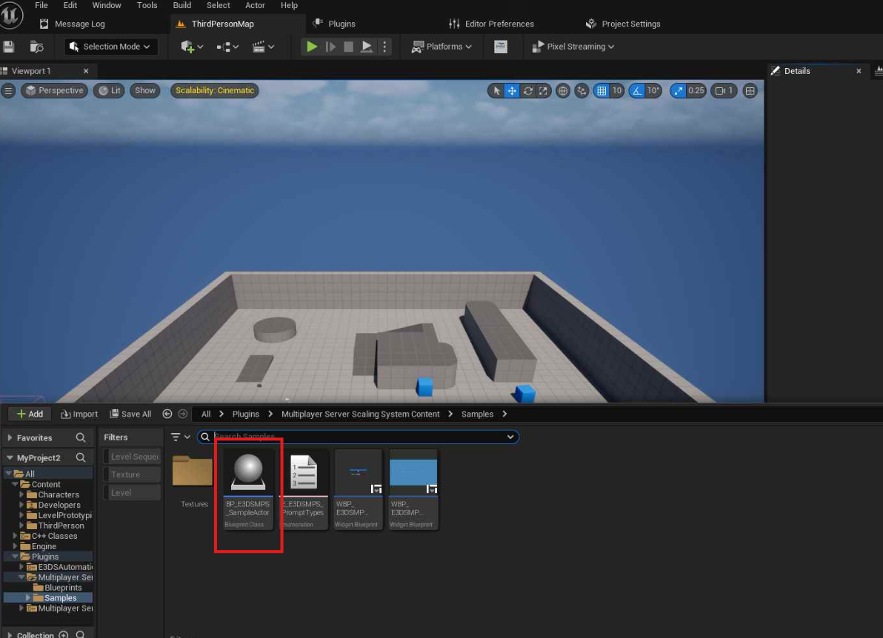This screenshot has width=883, height=638.
Task: Click the viewport hamburger options menu
Action: coord(8,91)
